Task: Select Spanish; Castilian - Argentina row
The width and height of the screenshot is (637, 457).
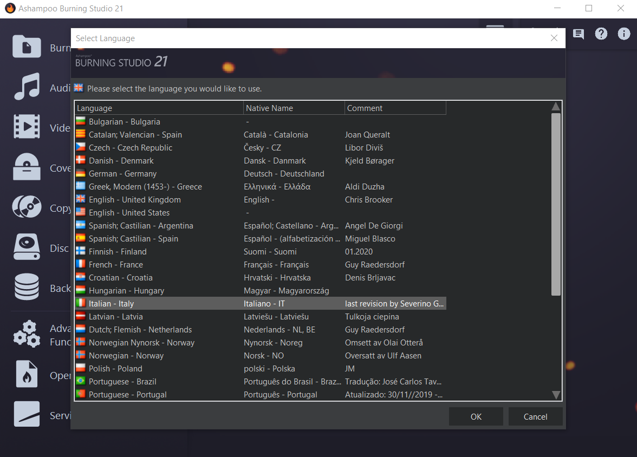Action: pos(261,225)
